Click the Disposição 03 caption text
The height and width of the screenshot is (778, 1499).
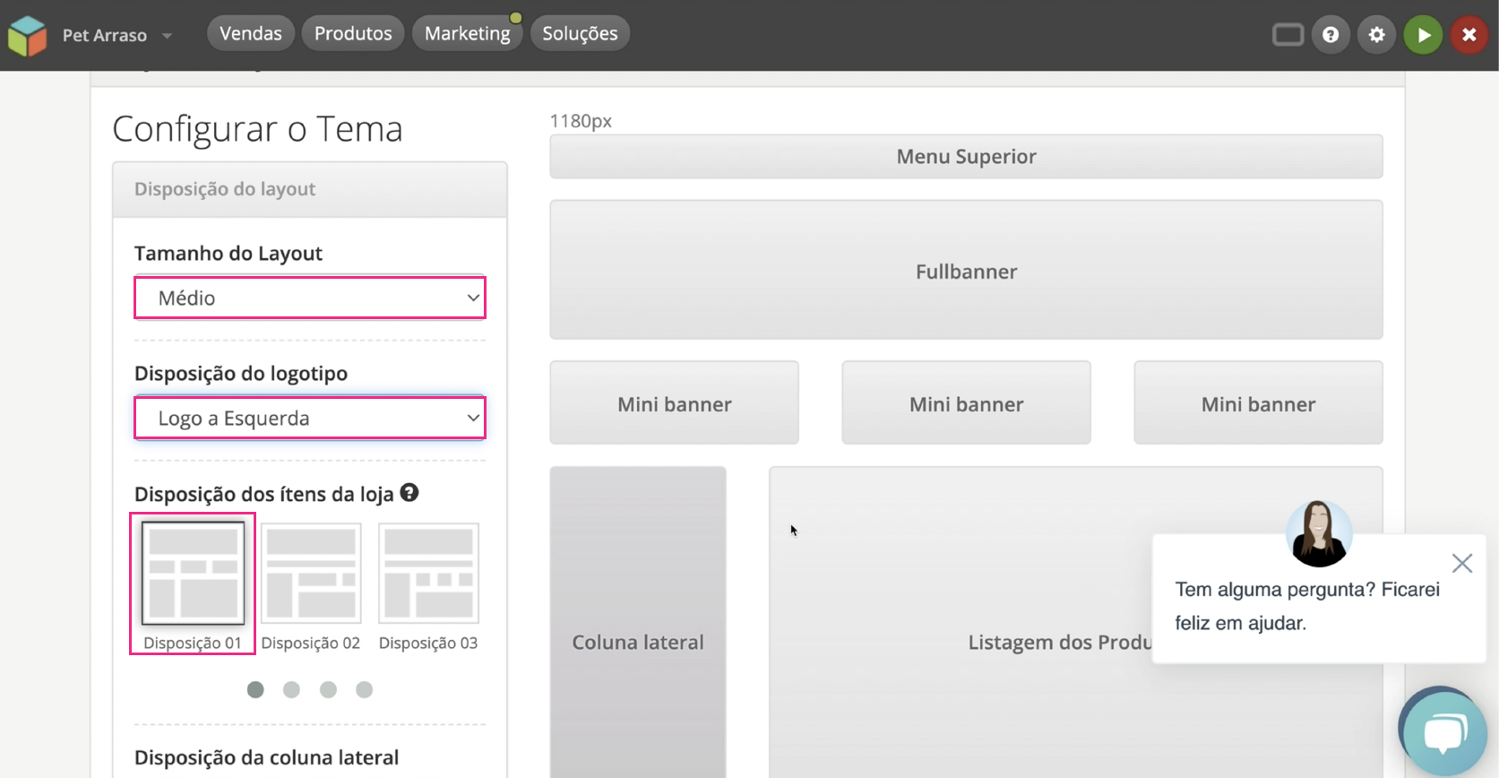[x=428, y=643]
